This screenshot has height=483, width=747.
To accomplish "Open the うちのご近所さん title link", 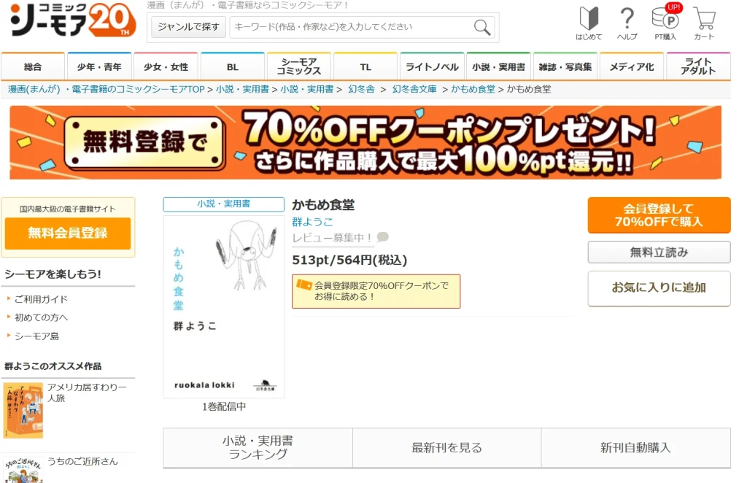I will 82,461.
